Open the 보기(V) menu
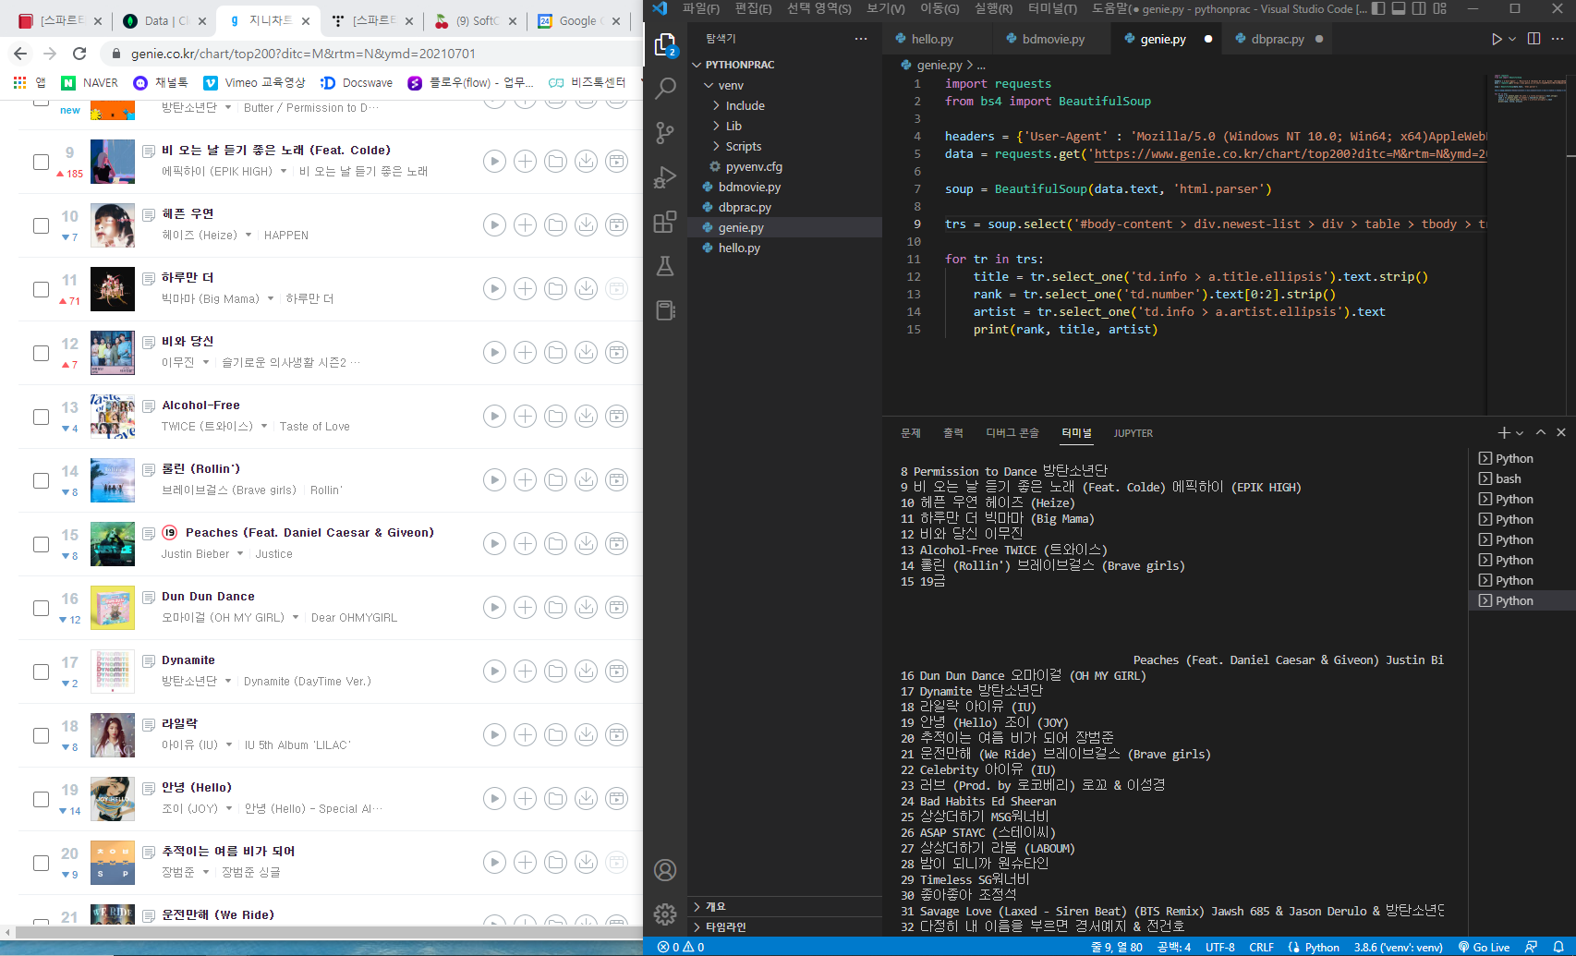Image resolution: width=1576 pixels, height=956 pixels. (x=886, y=8)
